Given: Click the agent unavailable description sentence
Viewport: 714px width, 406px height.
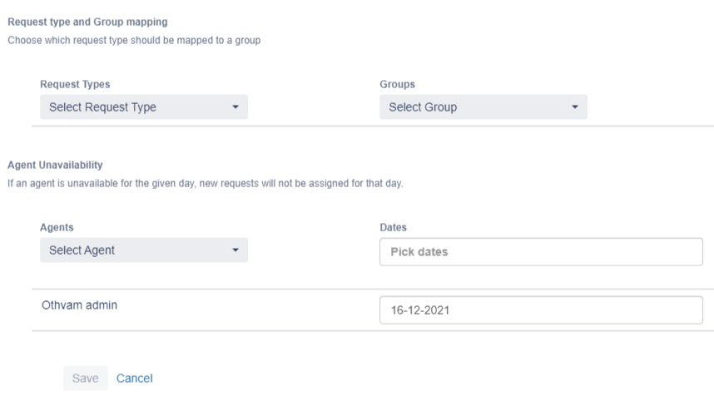Looking at the screenshot, I should [205, 183].
